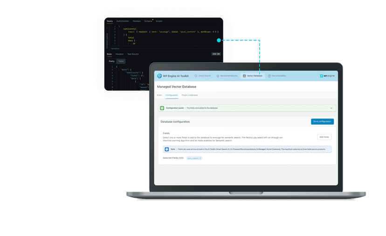
Task: Open the Index tab
Action: tap(159, 95)
